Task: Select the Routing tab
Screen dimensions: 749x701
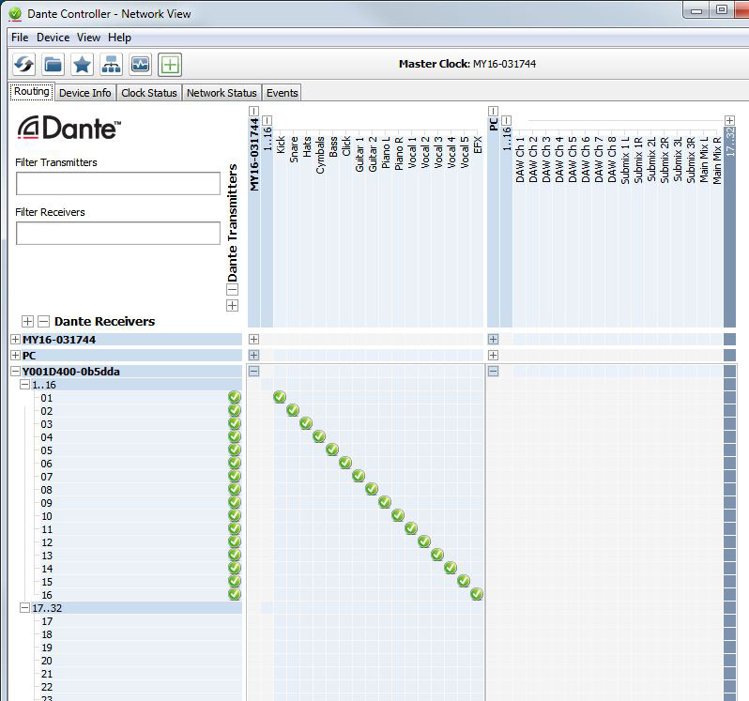Action: pos(32,92)
